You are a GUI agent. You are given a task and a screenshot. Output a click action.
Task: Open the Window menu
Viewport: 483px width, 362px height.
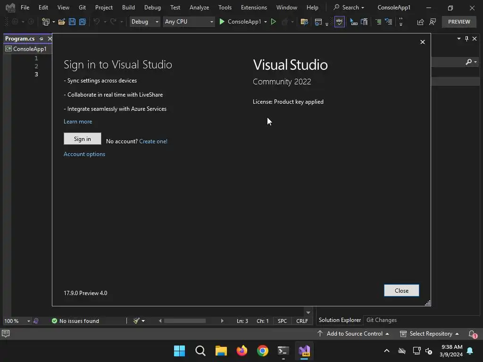286,8
